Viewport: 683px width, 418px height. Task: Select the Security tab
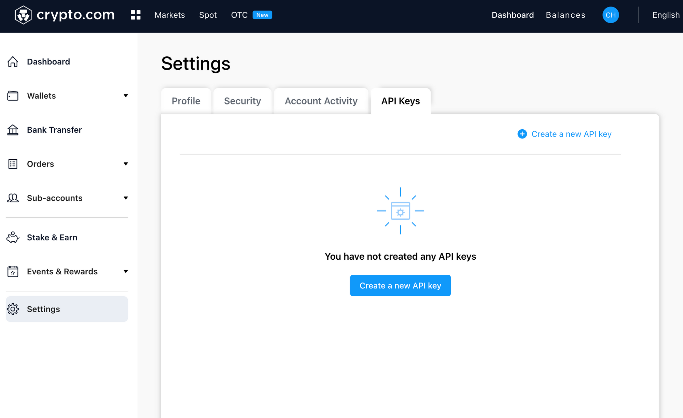pyautogui.click(x=242, y=101)
